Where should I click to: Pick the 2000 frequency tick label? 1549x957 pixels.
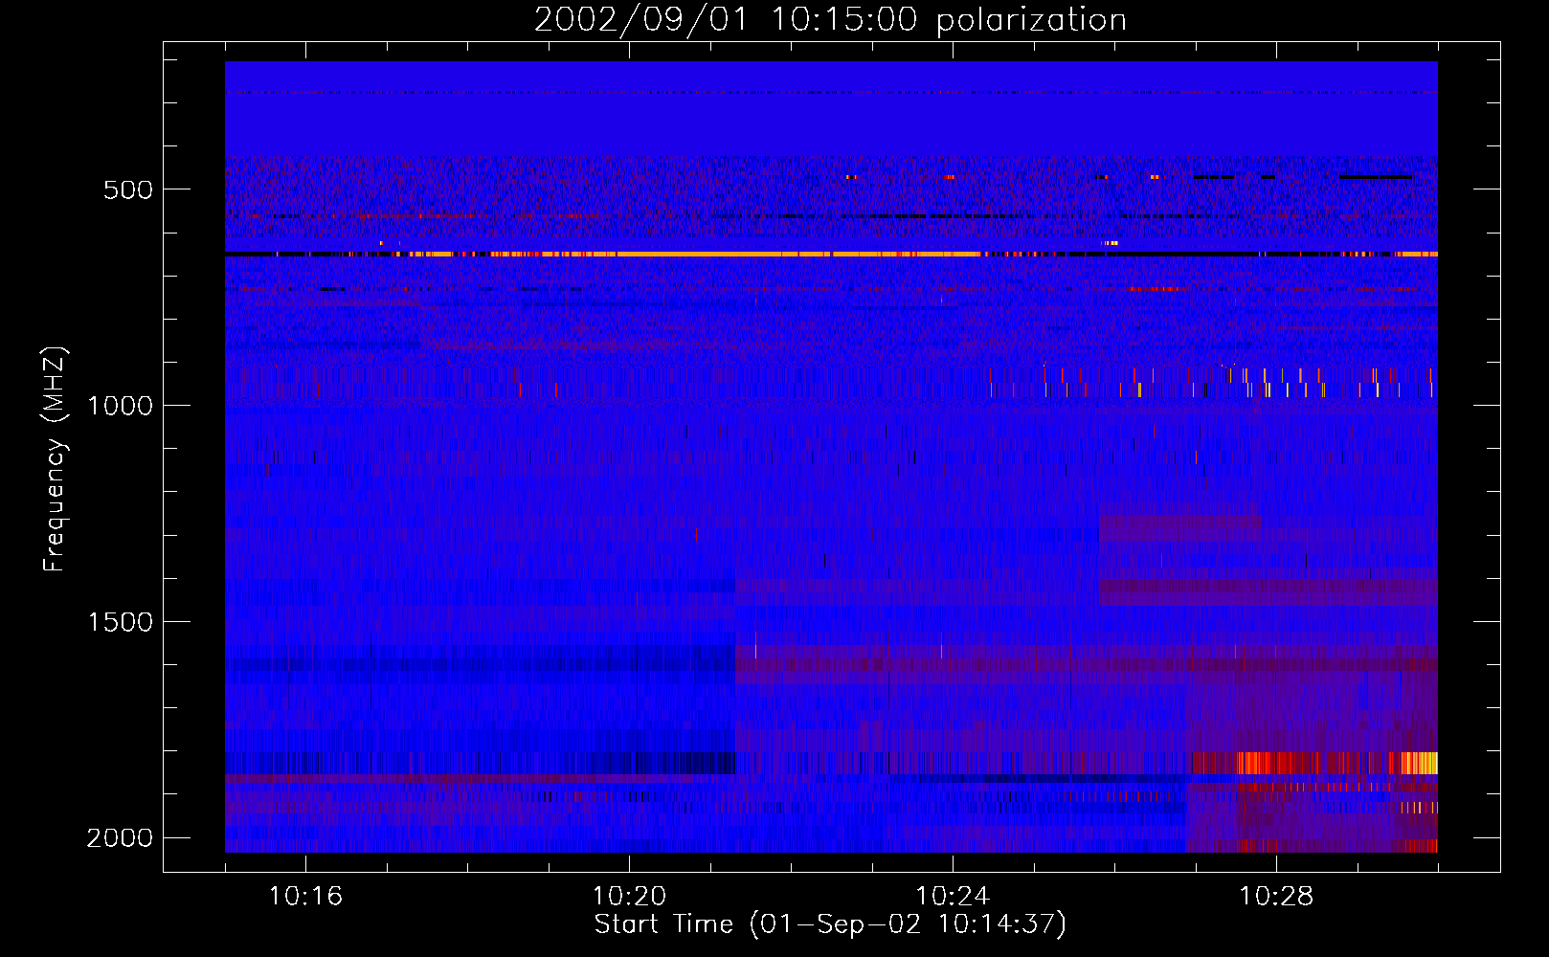click(120, 838)
